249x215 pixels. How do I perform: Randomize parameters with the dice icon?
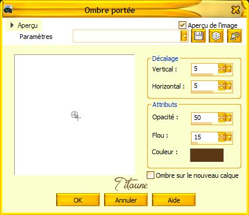pyautogui.click(x=216, y=36)
